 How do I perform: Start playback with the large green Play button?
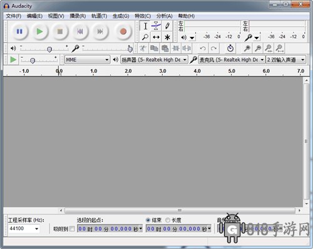click(39, 31)
